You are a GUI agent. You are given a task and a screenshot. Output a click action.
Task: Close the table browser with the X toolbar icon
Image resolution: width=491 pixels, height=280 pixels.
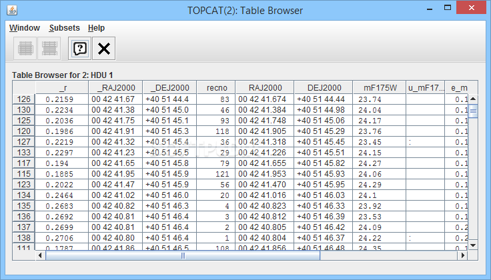pyautogui.click(x=104, y=49)
